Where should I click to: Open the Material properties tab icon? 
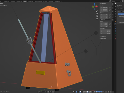[x=115, y=36]
